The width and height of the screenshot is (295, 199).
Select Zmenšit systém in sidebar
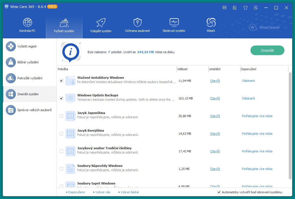pos(30,94)
